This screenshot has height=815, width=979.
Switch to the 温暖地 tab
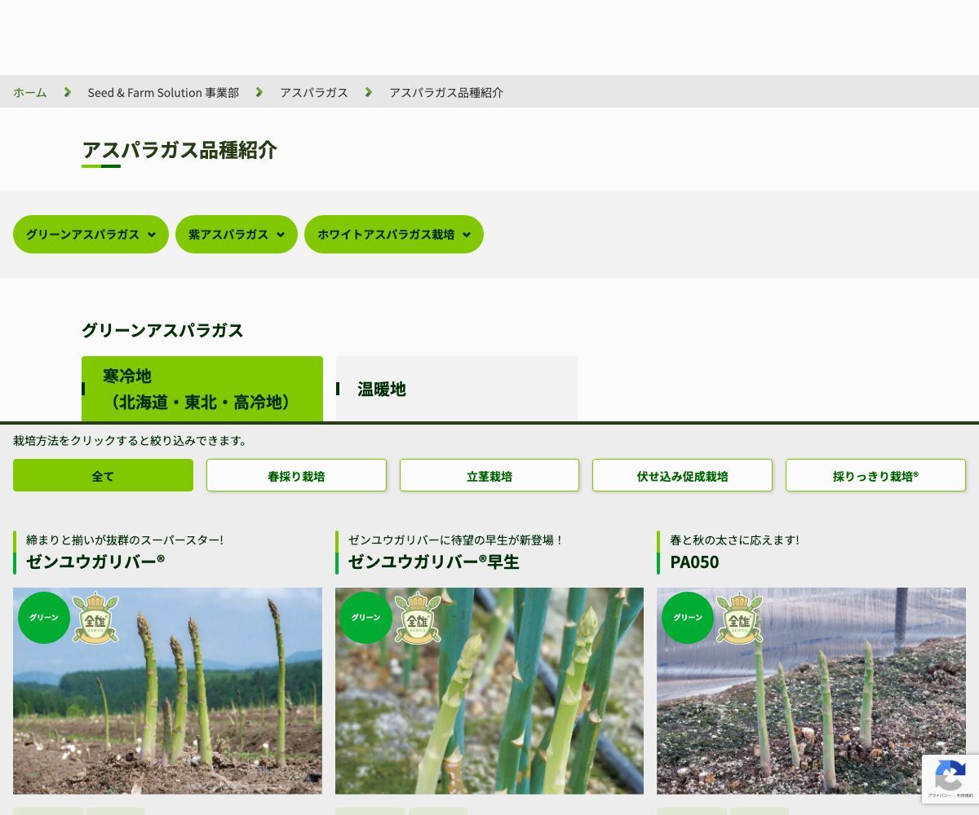pos(457,389)
